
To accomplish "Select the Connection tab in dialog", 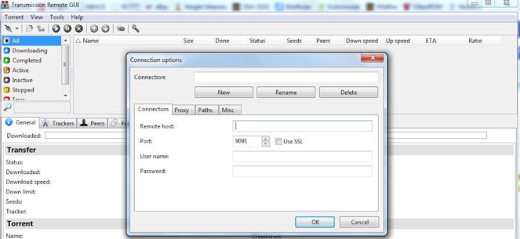I will click(153, 109).
